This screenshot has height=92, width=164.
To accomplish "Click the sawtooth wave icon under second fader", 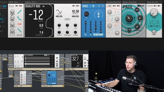I will pyautogui.click(x=90, y=34).
